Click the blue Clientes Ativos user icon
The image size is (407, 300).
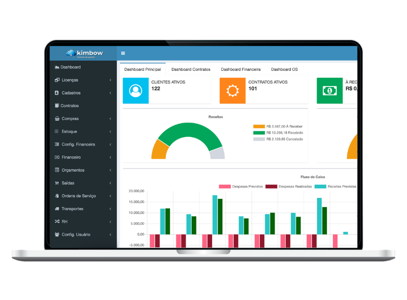135,91
